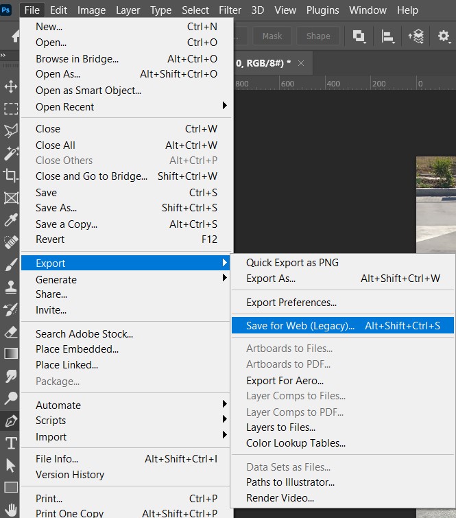Open the path alignment dropdown
The width and height of the screenshot is (456, 518).
387,36
